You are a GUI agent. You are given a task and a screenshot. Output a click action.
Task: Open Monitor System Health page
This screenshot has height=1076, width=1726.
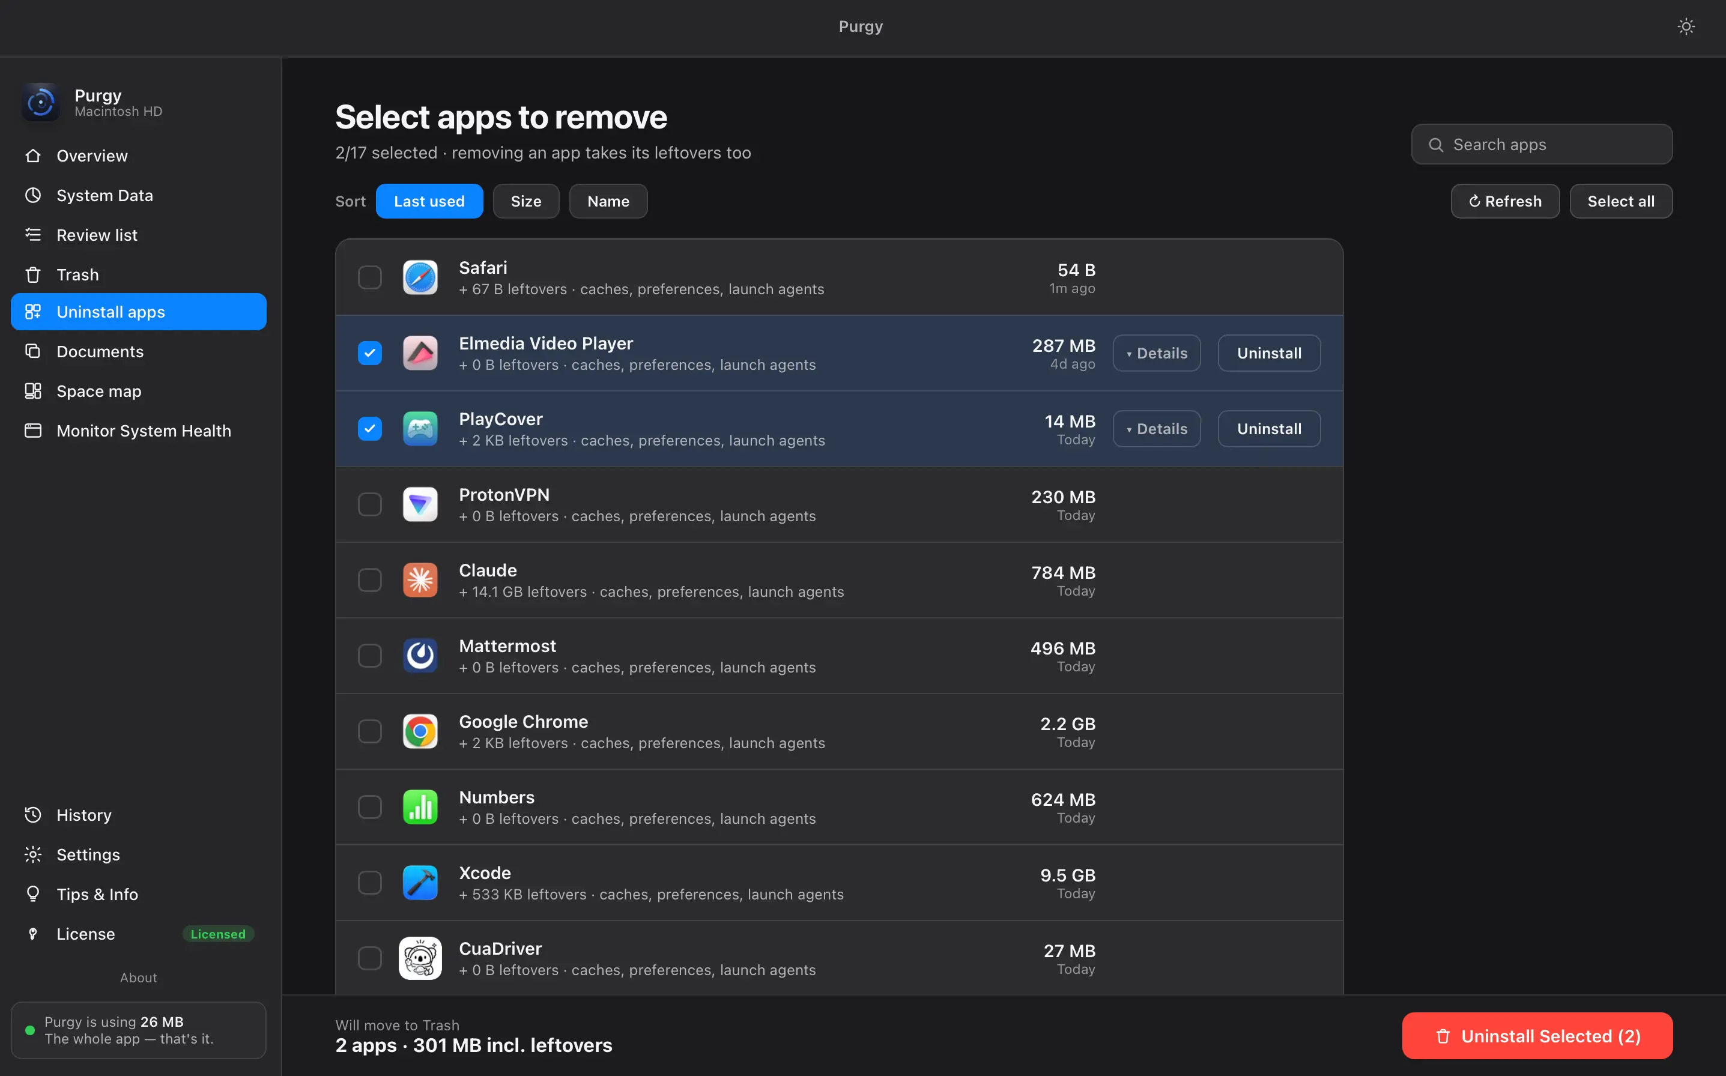[x=139, y=431]
